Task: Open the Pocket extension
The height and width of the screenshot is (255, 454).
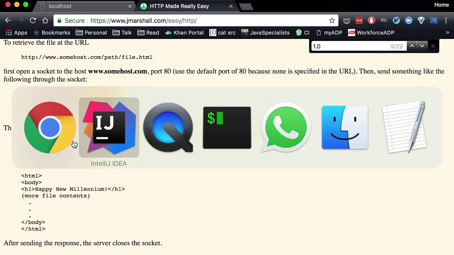Action: coord(347,21)
